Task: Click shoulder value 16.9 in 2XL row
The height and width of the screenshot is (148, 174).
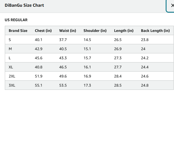Action: click(x=87, y=76)
